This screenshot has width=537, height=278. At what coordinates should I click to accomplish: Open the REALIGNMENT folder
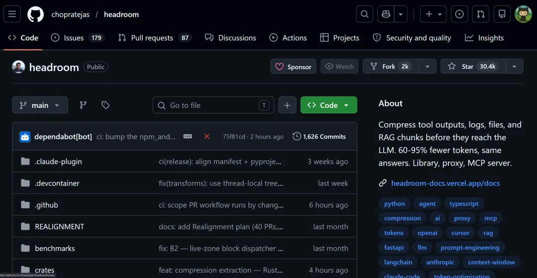click(59, 227)
